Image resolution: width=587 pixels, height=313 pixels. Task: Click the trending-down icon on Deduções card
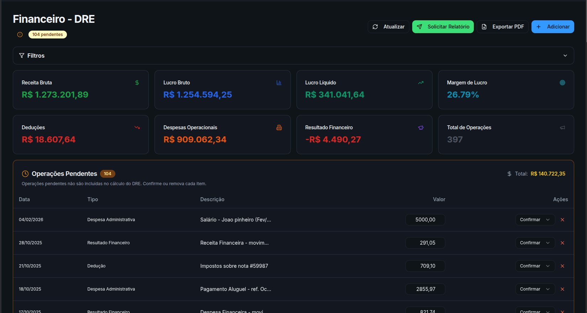coord(137,127)
